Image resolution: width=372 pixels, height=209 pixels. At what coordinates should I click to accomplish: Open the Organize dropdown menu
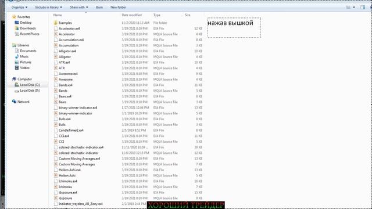[19, 8]
